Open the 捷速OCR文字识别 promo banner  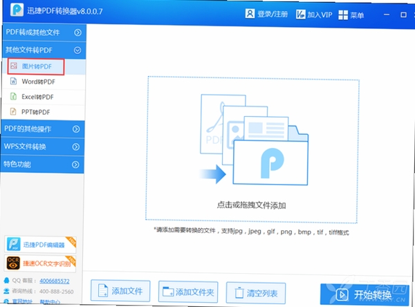(40, 263)
